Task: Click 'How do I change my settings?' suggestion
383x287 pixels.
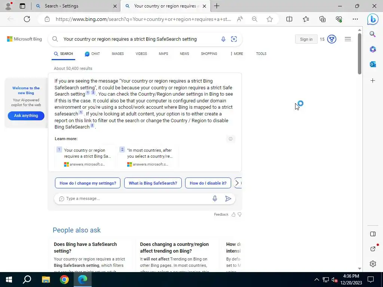Action: pos(88,183)
